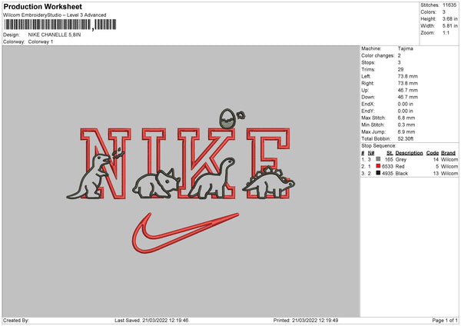Image resolution: width=461 pixels, height=326 pixels.
Task: Click thread code 4935 in the Black row
Action: [x=387, y=174]
